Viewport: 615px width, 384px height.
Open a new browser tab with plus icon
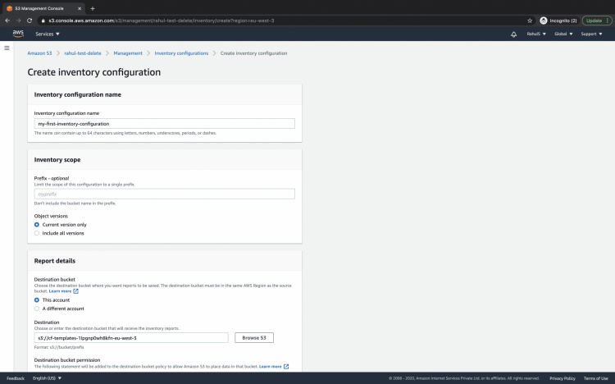pyautogui.click(x=92, y=7)
